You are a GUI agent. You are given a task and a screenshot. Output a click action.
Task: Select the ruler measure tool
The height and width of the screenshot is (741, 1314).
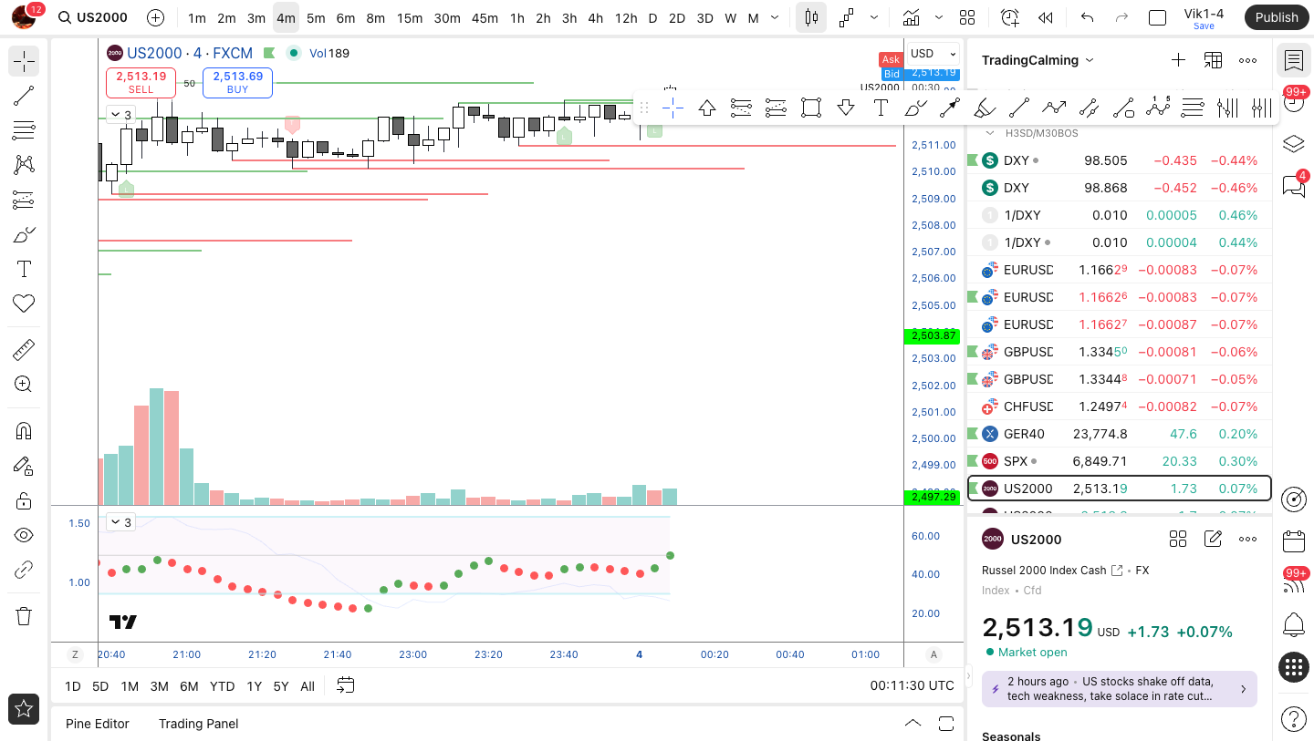[x=24, y=349]
